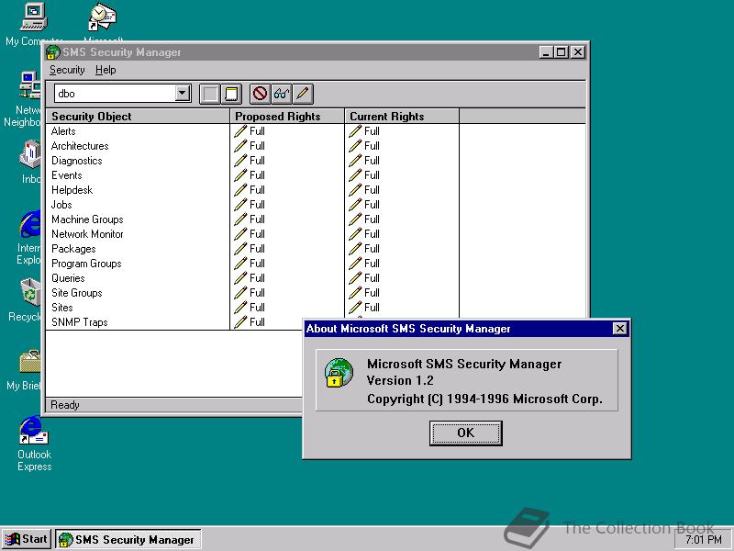Click the Current Rights pencil icon for Sites

355,308
